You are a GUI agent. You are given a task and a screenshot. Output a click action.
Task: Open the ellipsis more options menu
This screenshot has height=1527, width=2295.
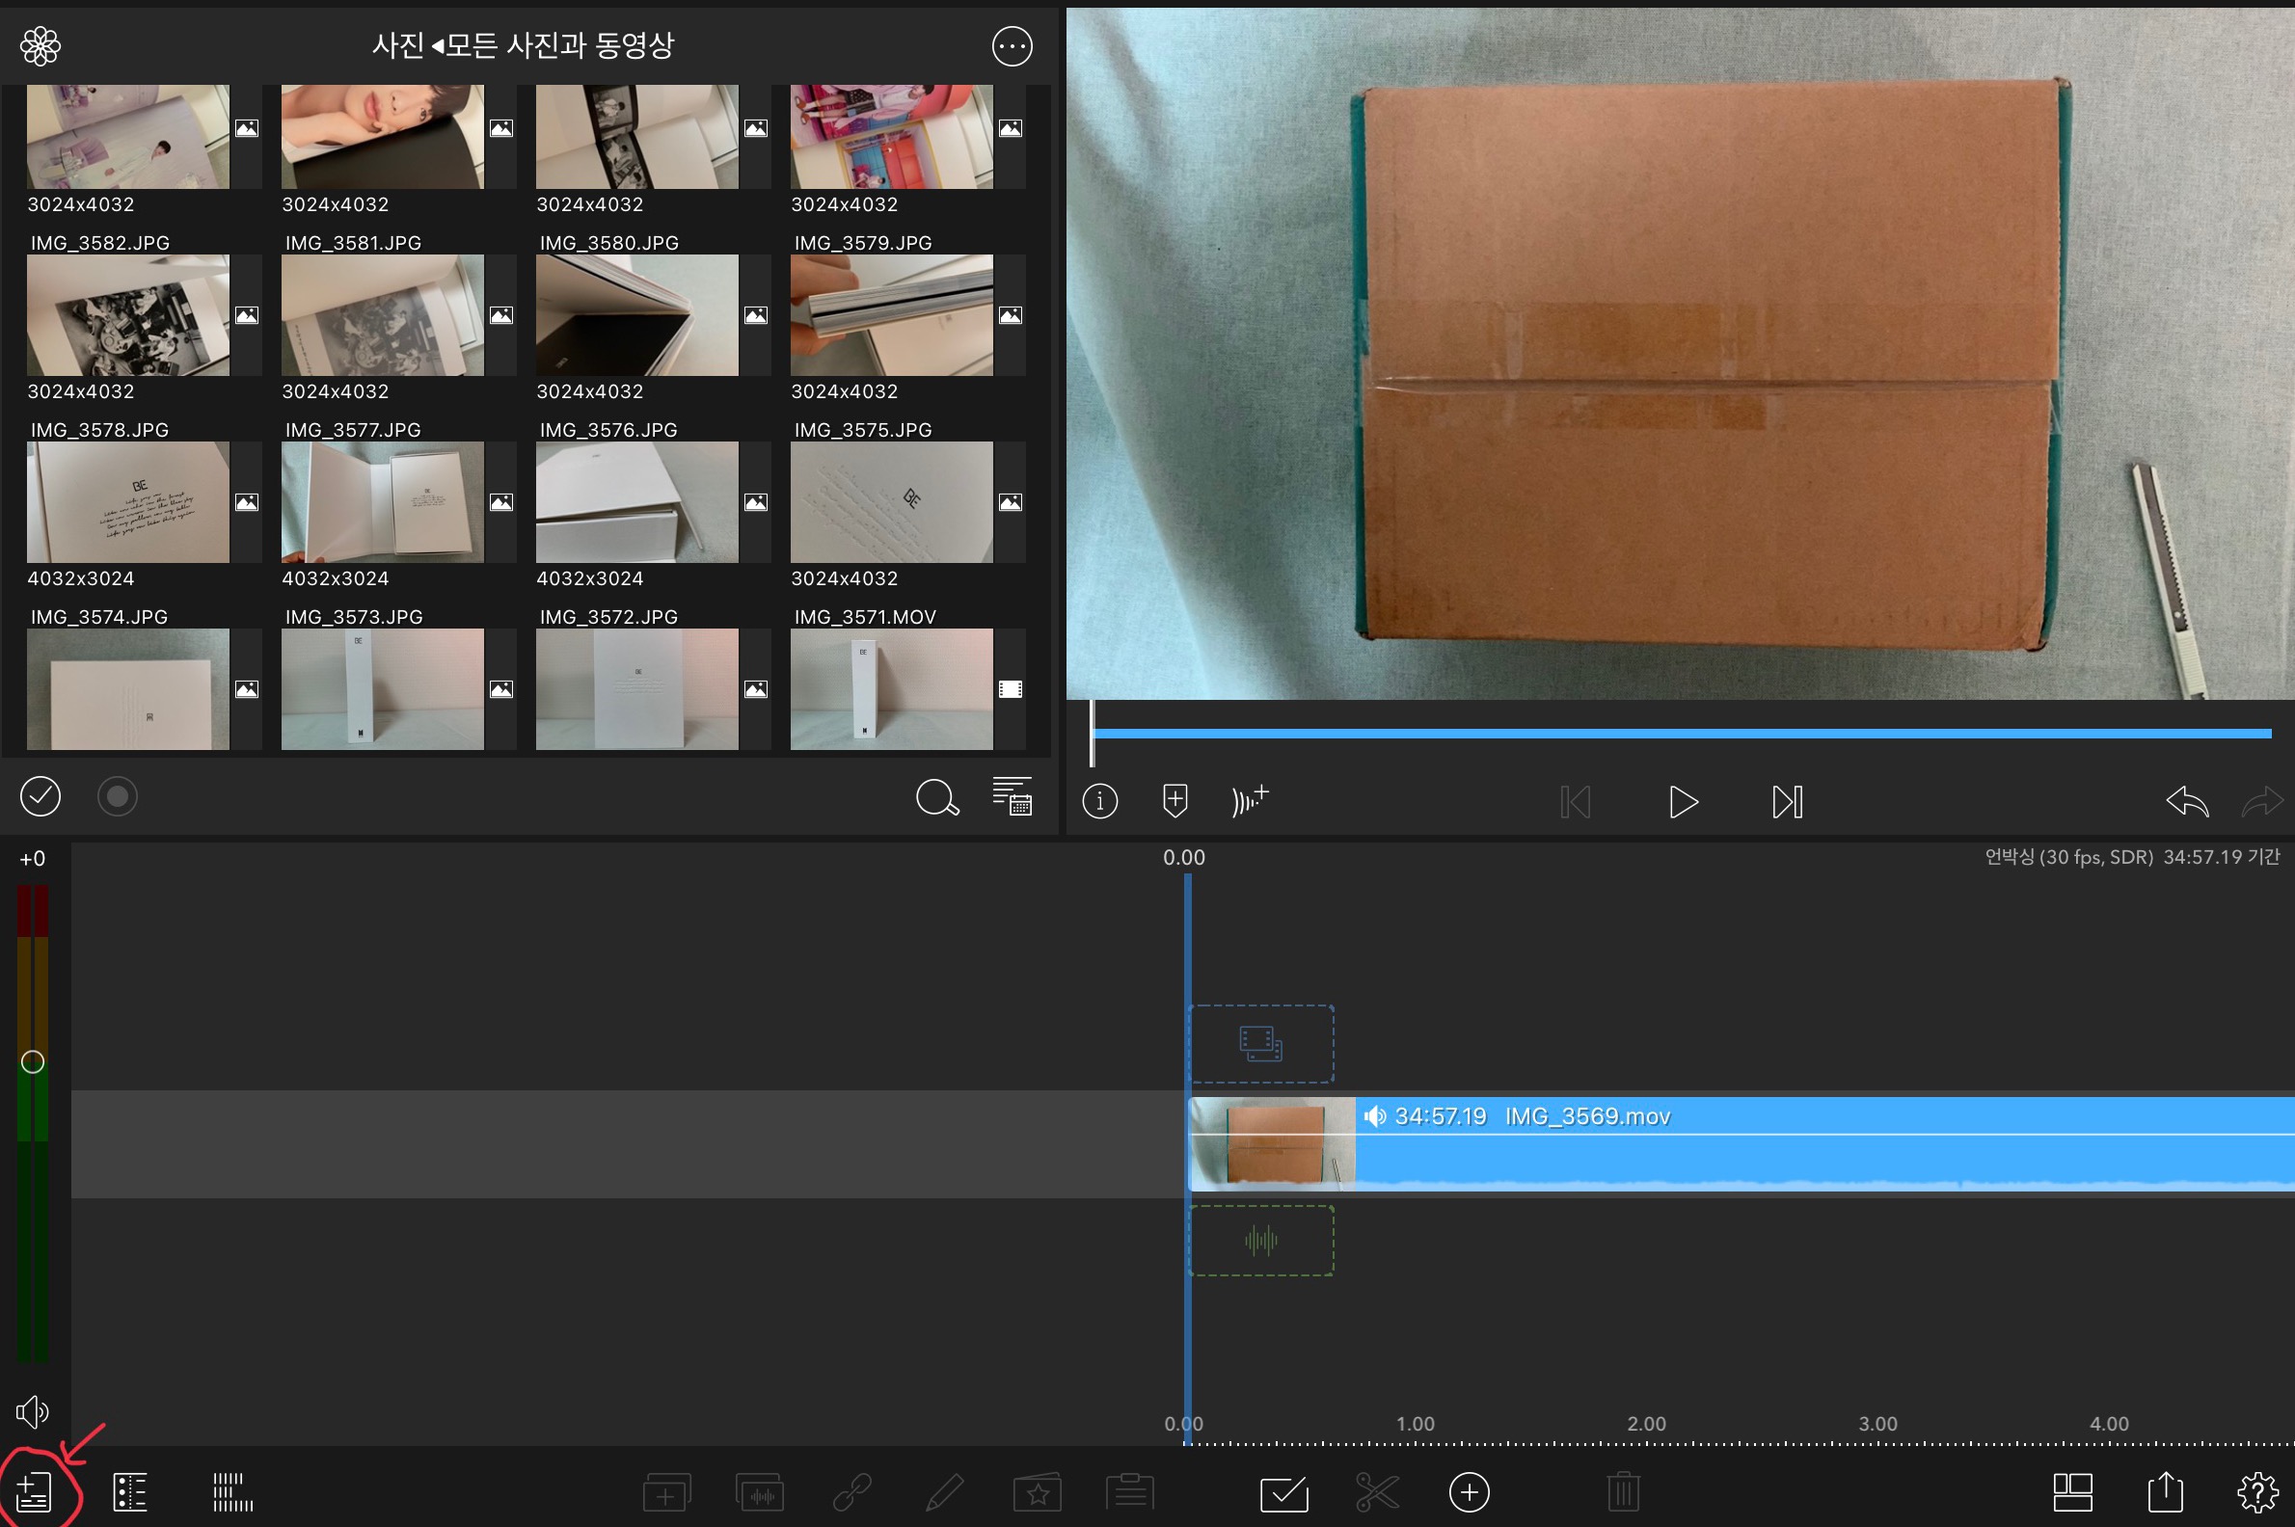[1012, 45]
